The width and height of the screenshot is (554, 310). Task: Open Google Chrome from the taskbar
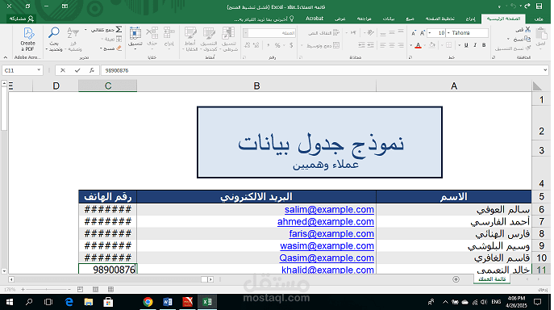click(x=148, y=302)
